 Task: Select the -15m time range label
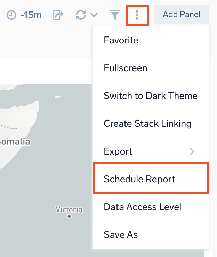click(31, 15)
